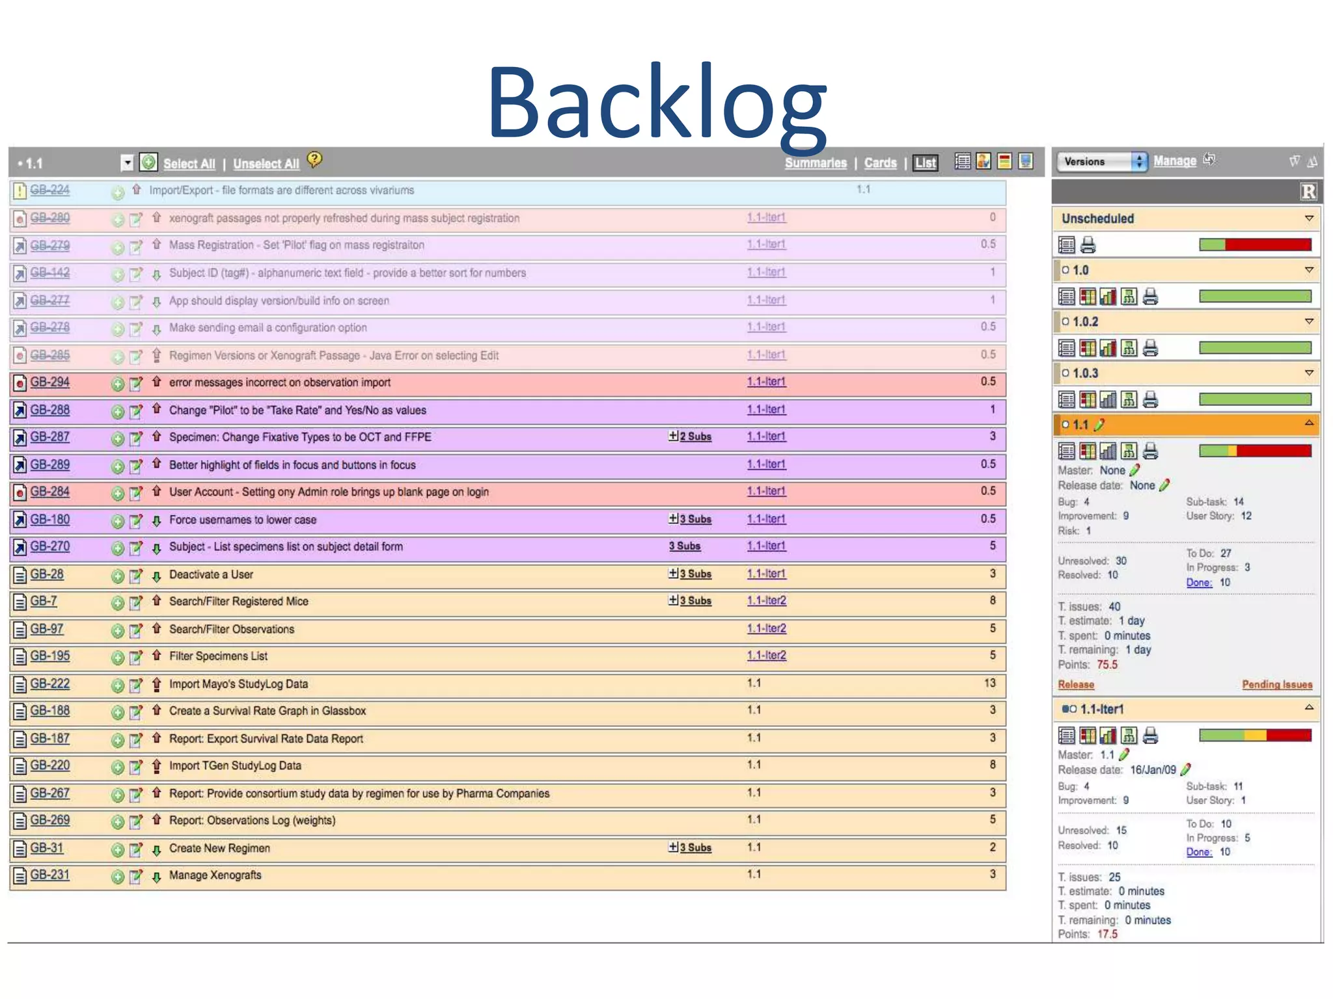The image size is (1333, 999).
Task: Edit the Release date of 1.1-Iter1
Action: 1186,769
